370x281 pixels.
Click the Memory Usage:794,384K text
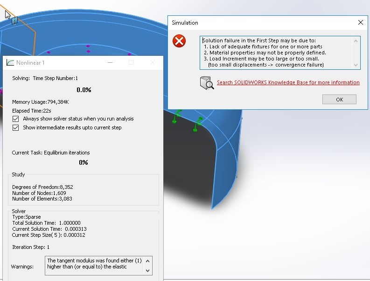coord(40,102)
